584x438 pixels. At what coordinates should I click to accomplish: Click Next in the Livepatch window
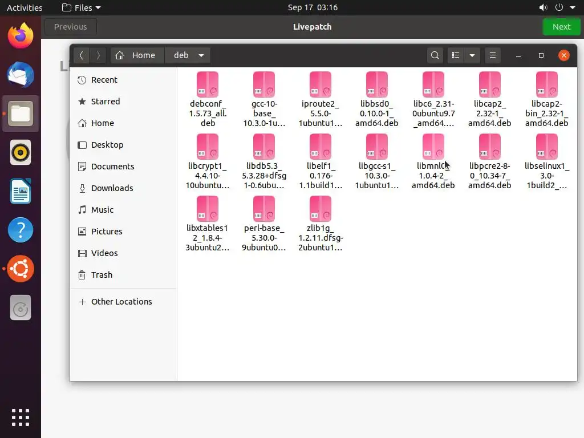(x=561, y=27)
